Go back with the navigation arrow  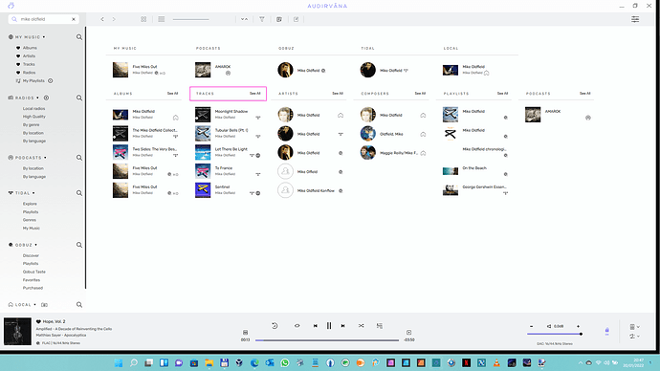pos(102,19)
